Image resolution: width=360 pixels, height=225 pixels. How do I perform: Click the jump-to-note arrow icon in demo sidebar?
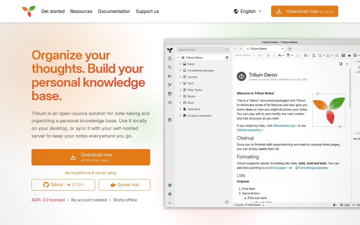click(x=170, y=76)
